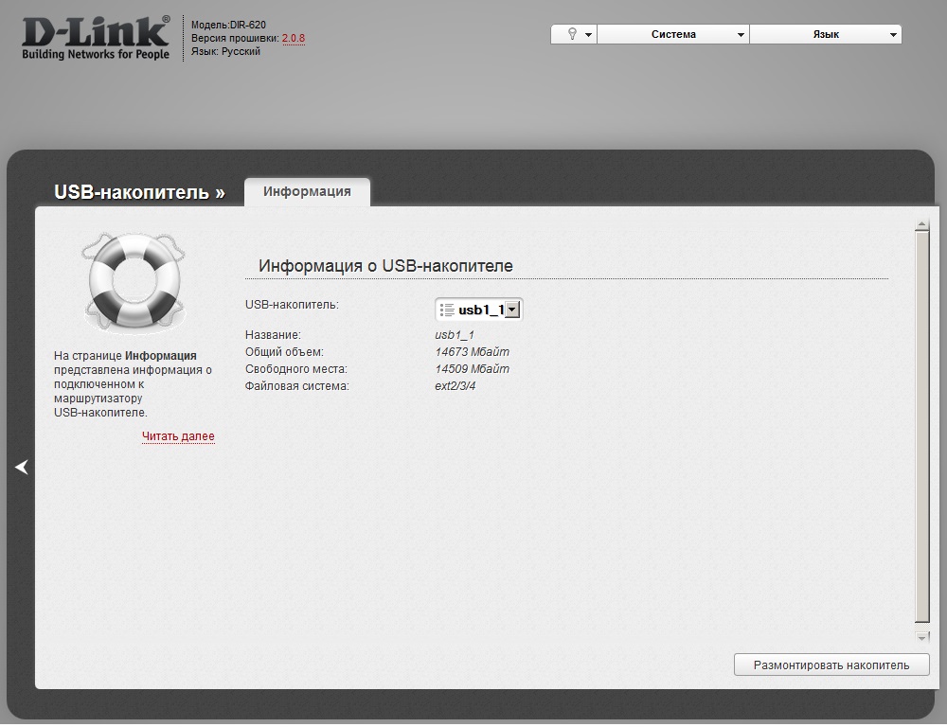This screenshot has width=947, height=727.
Task: Collapse the panel with the left white arrow
Action: tap(22, 467)
